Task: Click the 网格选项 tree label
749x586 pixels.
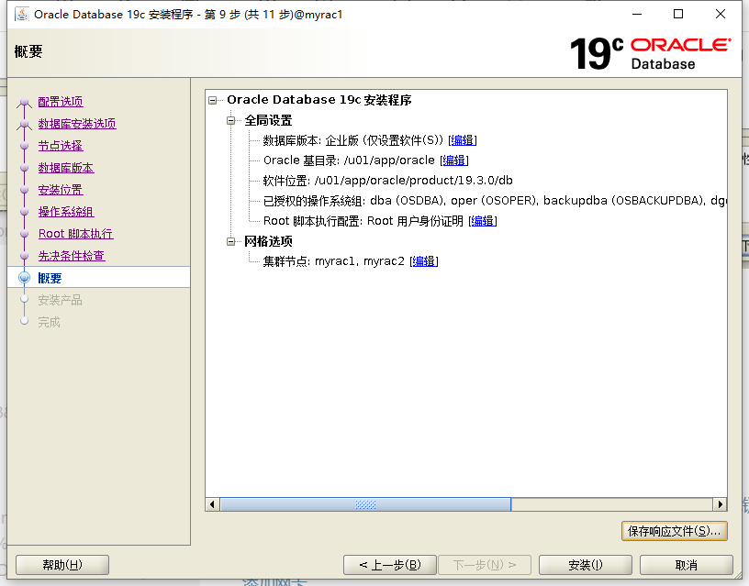Action: tap(268, 241)
